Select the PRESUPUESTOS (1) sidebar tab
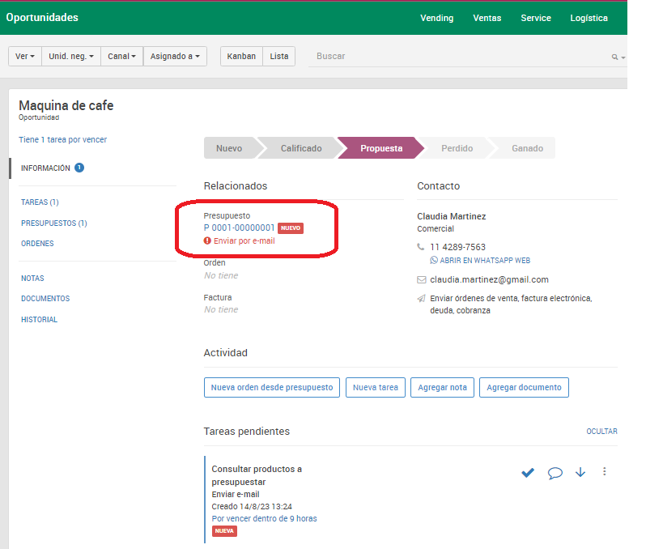The width and height of the screenshot is (663, 549). point(54,223)
